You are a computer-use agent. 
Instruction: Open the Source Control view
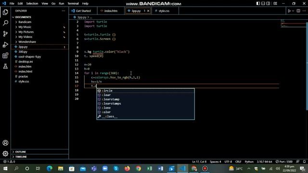pyautogui.click(x=5, y=34)
